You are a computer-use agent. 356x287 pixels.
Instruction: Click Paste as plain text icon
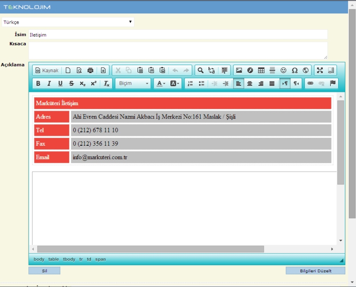[151, 70]
